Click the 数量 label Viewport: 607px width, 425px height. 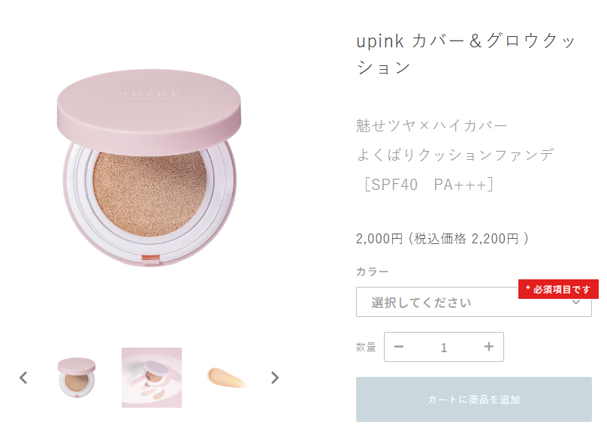point(366,347)
